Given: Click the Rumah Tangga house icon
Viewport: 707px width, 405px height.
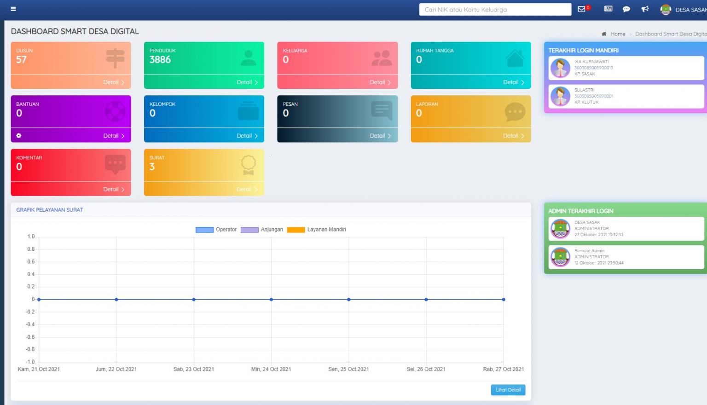Looking at the screenshot, I should pos(515,58).
